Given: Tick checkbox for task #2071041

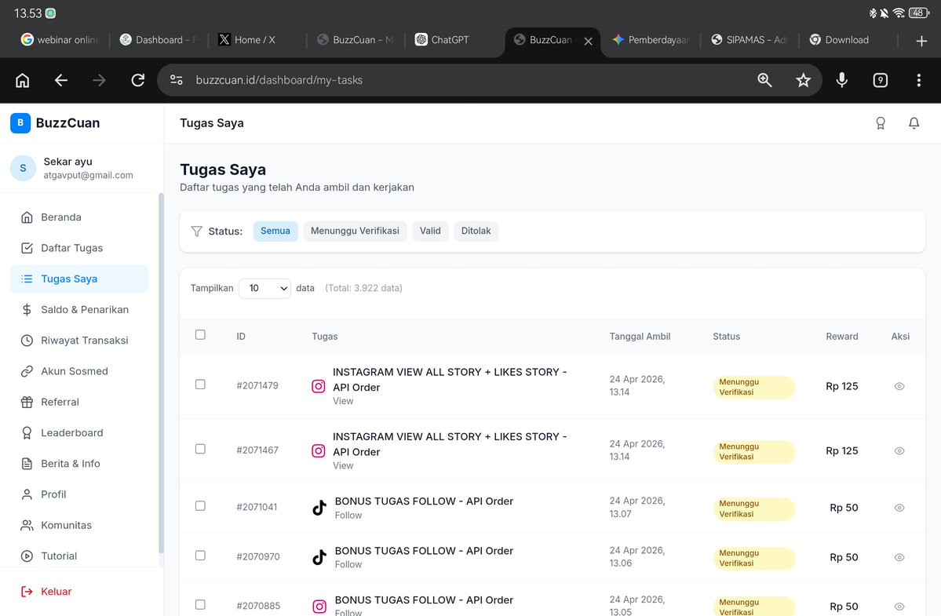Looking at the screenshot, I should click(x=200, y=505).
